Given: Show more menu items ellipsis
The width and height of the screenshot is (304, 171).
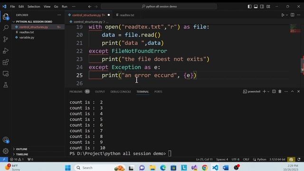Looking at the screenshot, I should pos(74,6).
